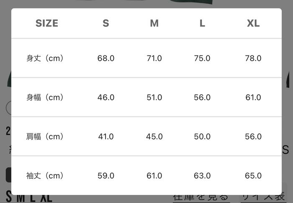Tap the 59.0 sleeve length cell
293x203 pixels.
click(x=106, y=175)
